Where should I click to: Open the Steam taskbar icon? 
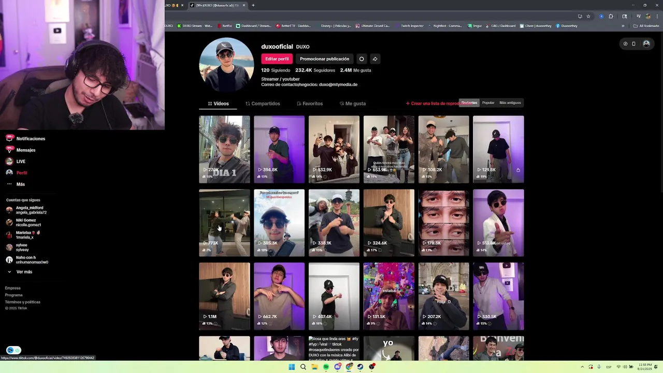[360, 367]
